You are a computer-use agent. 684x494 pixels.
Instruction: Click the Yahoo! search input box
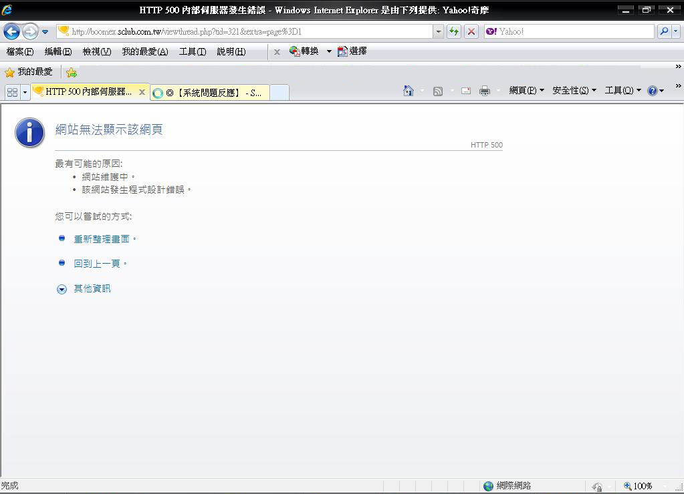coord(575,31)
